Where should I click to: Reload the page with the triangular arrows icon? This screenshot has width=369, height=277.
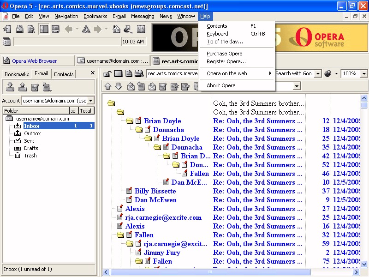pyautogui.click(x=86, y=29)
